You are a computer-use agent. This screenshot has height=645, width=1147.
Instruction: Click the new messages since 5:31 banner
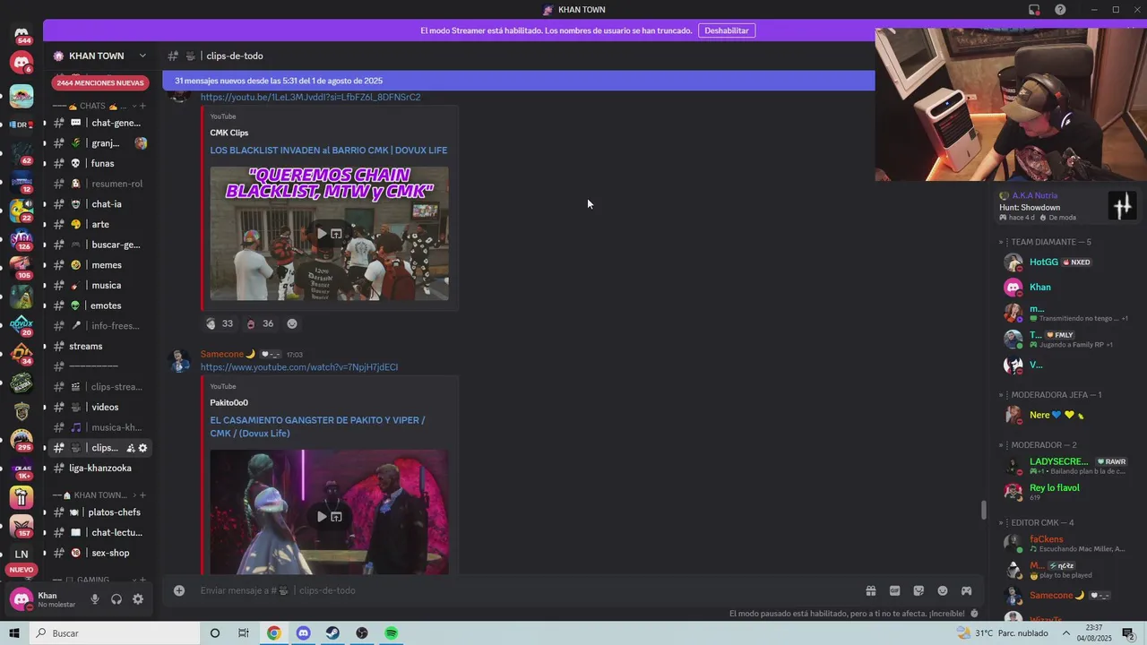[518, 81]
